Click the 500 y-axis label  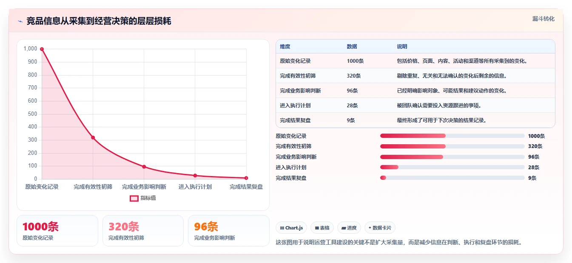pyautogui.click(x=33, y=114)
